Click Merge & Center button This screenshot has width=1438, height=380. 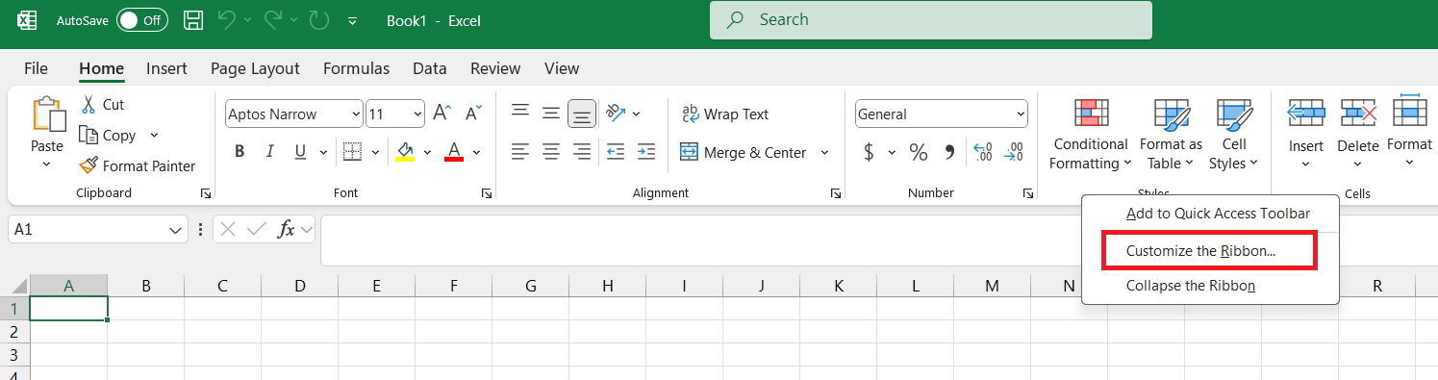(744, 152)
